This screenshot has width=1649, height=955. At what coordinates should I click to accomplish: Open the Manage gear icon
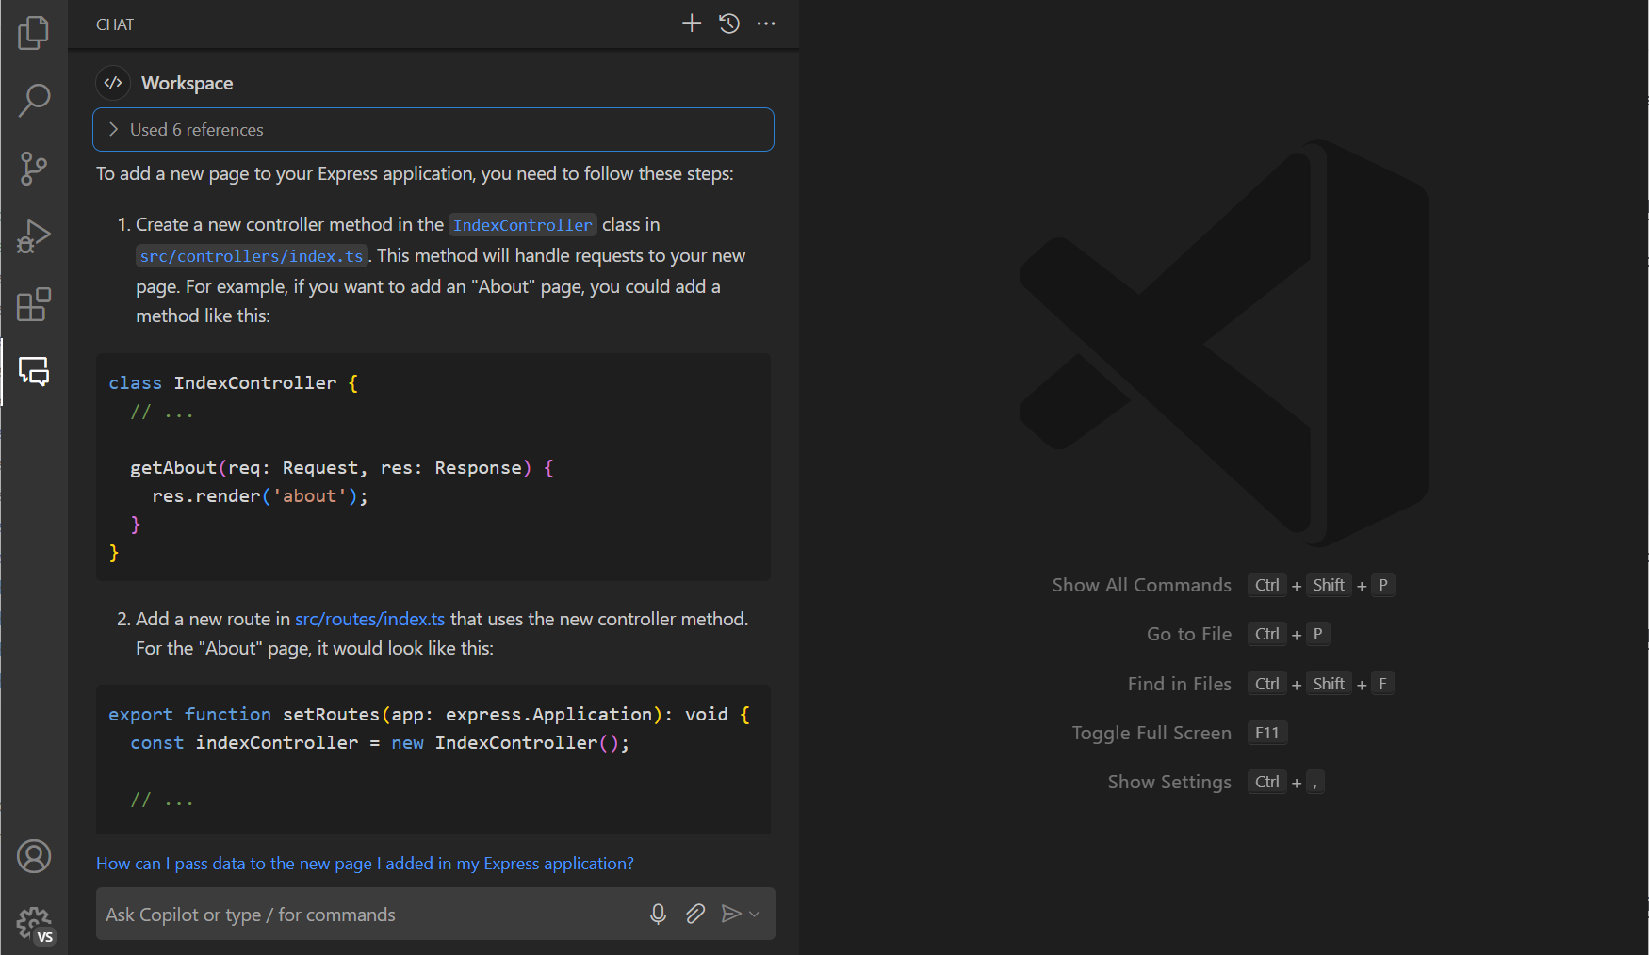pos(34,924)
